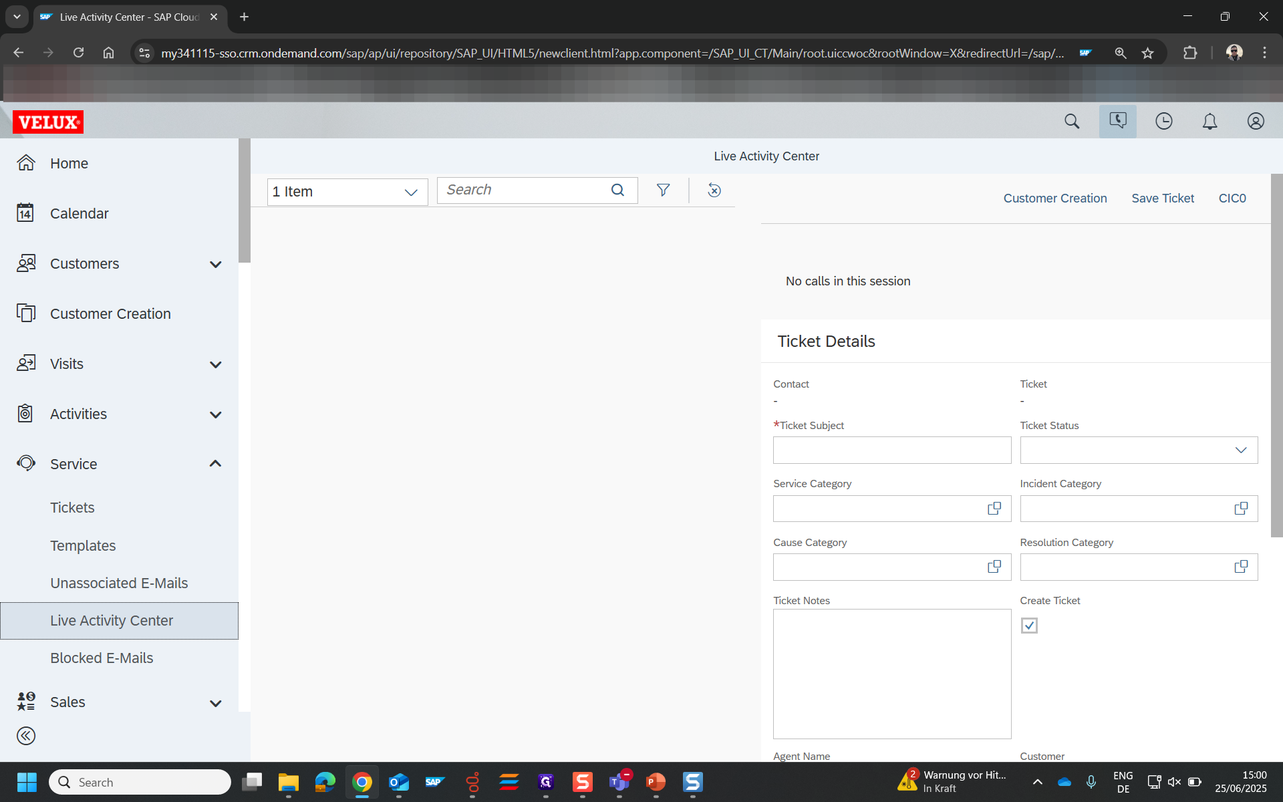Open Resolution Category value help icon
Image resolution: width=1283 pixels, height=802 pixels.
[1241, 567]
